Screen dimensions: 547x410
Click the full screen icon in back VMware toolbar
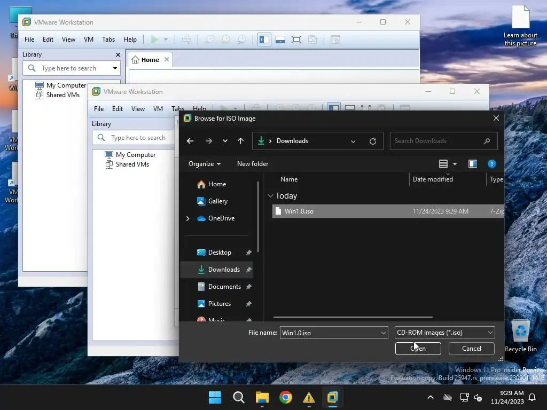point(296,40)
